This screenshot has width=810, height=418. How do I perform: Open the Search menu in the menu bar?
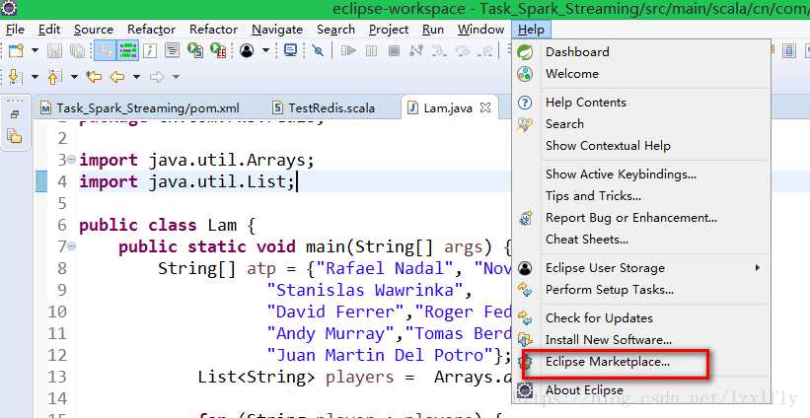tap(335, 30)
